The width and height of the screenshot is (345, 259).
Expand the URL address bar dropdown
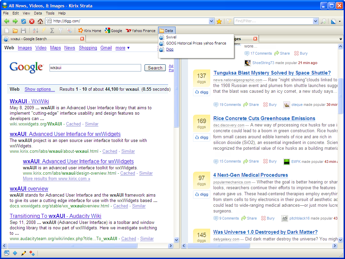pyautogui.click(x=211, y=21)
